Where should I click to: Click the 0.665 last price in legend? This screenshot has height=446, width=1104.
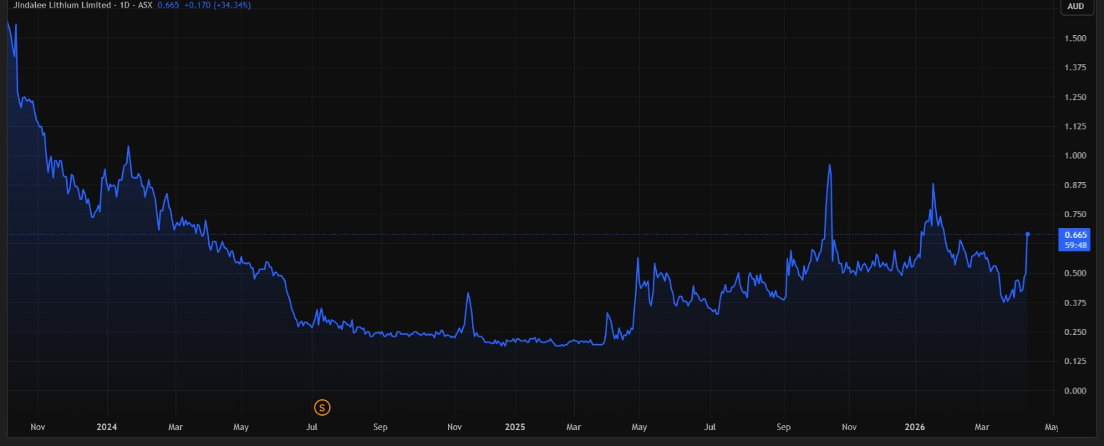point(168,5)
